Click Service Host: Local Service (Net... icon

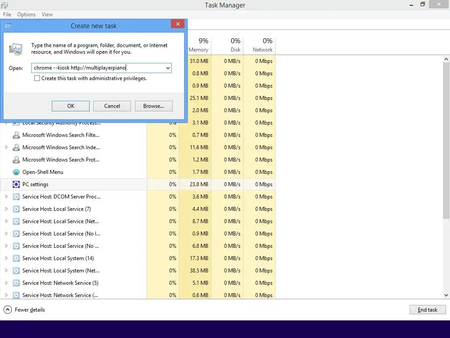(16, 221)
